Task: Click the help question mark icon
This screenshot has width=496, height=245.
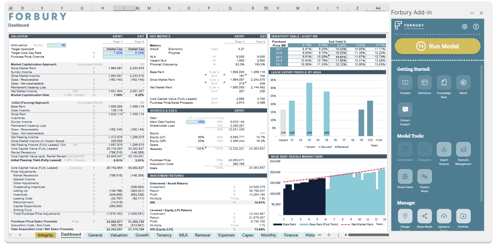Action: pyautogui.click(x=476, y=26)
